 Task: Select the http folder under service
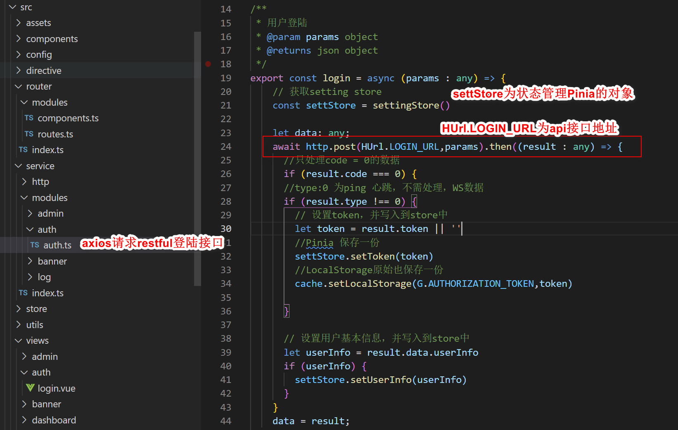click(x=40, y=182)
